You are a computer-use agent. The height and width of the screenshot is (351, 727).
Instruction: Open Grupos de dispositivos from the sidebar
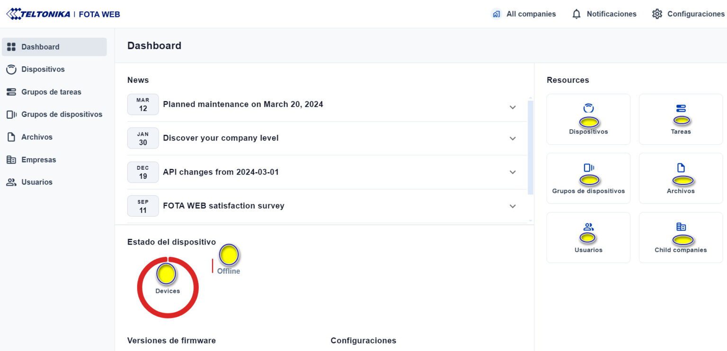[x=11, y=114]
